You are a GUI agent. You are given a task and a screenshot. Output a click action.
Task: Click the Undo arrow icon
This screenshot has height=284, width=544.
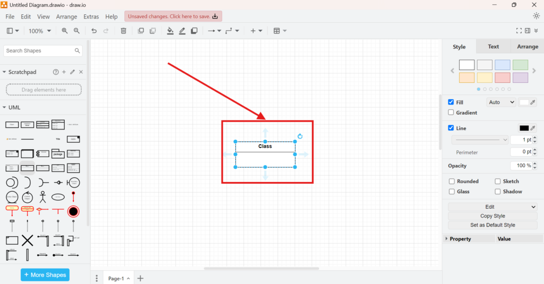tap(94, 31)
